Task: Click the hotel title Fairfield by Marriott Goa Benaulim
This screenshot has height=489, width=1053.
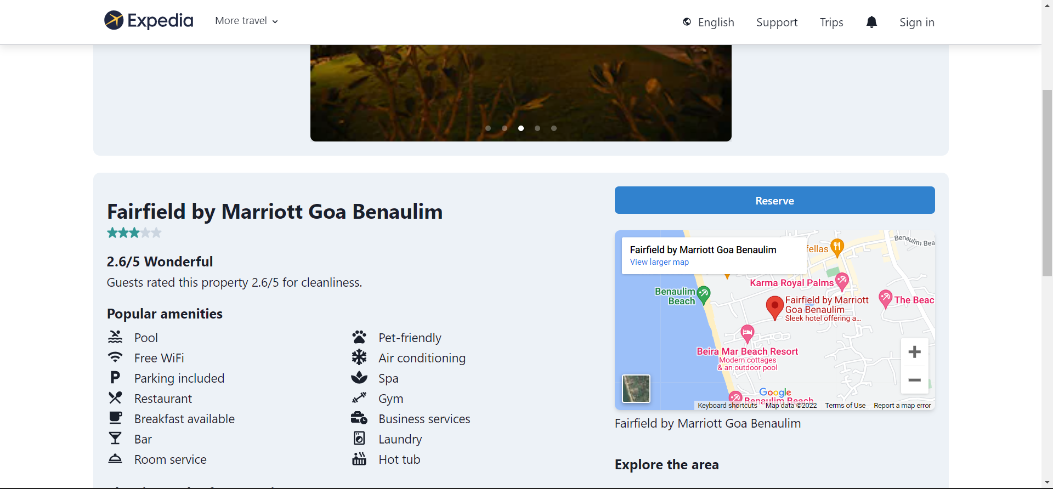Action: [x=275, y=212]
